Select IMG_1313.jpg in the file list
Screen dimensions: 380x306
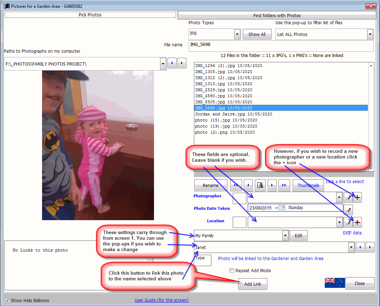point(281,84)
